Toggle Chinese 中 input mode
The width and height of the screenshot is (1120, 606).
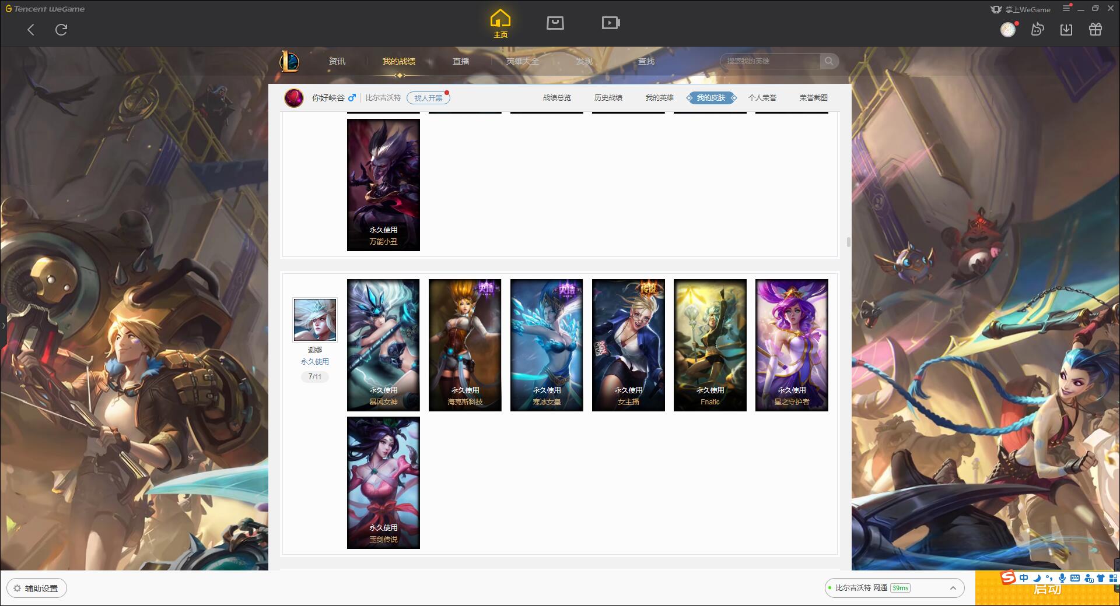(1024, 578)
